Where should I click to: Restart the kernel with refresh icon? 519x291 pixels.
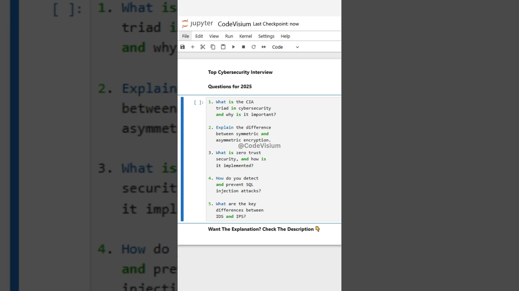[253, 47]
